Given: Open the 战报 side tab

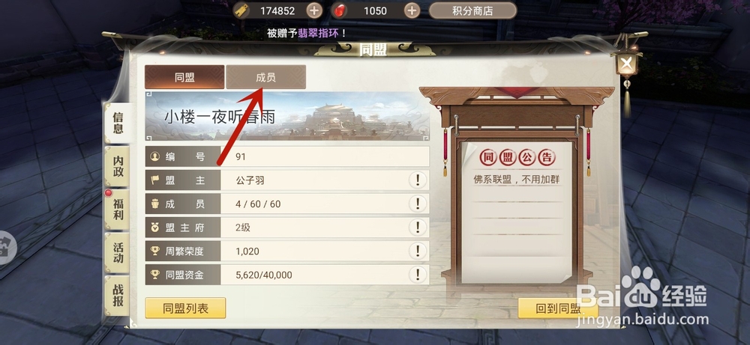Looking at the screenshot, I should coord(118,296).
